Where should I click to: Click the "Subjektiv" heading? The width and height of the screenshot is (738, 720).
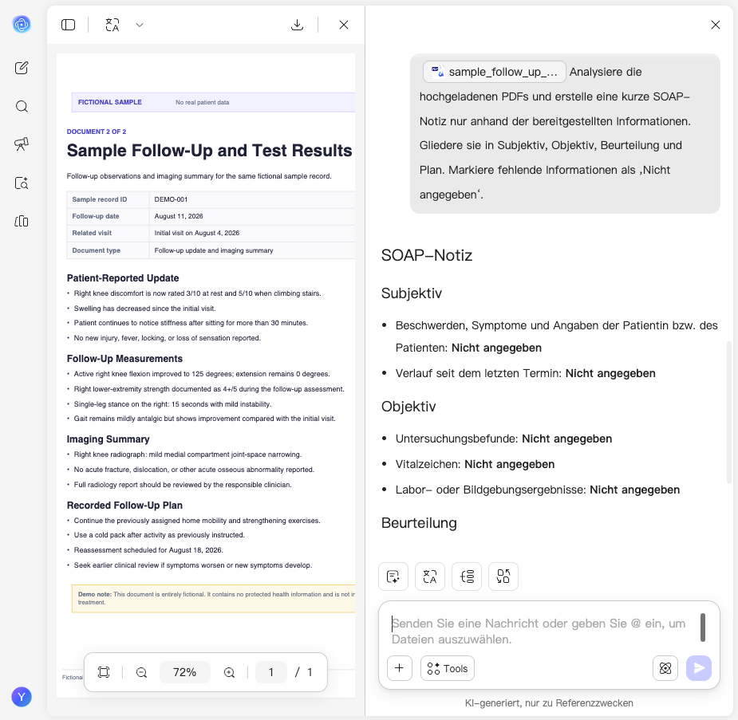point(412,293)
